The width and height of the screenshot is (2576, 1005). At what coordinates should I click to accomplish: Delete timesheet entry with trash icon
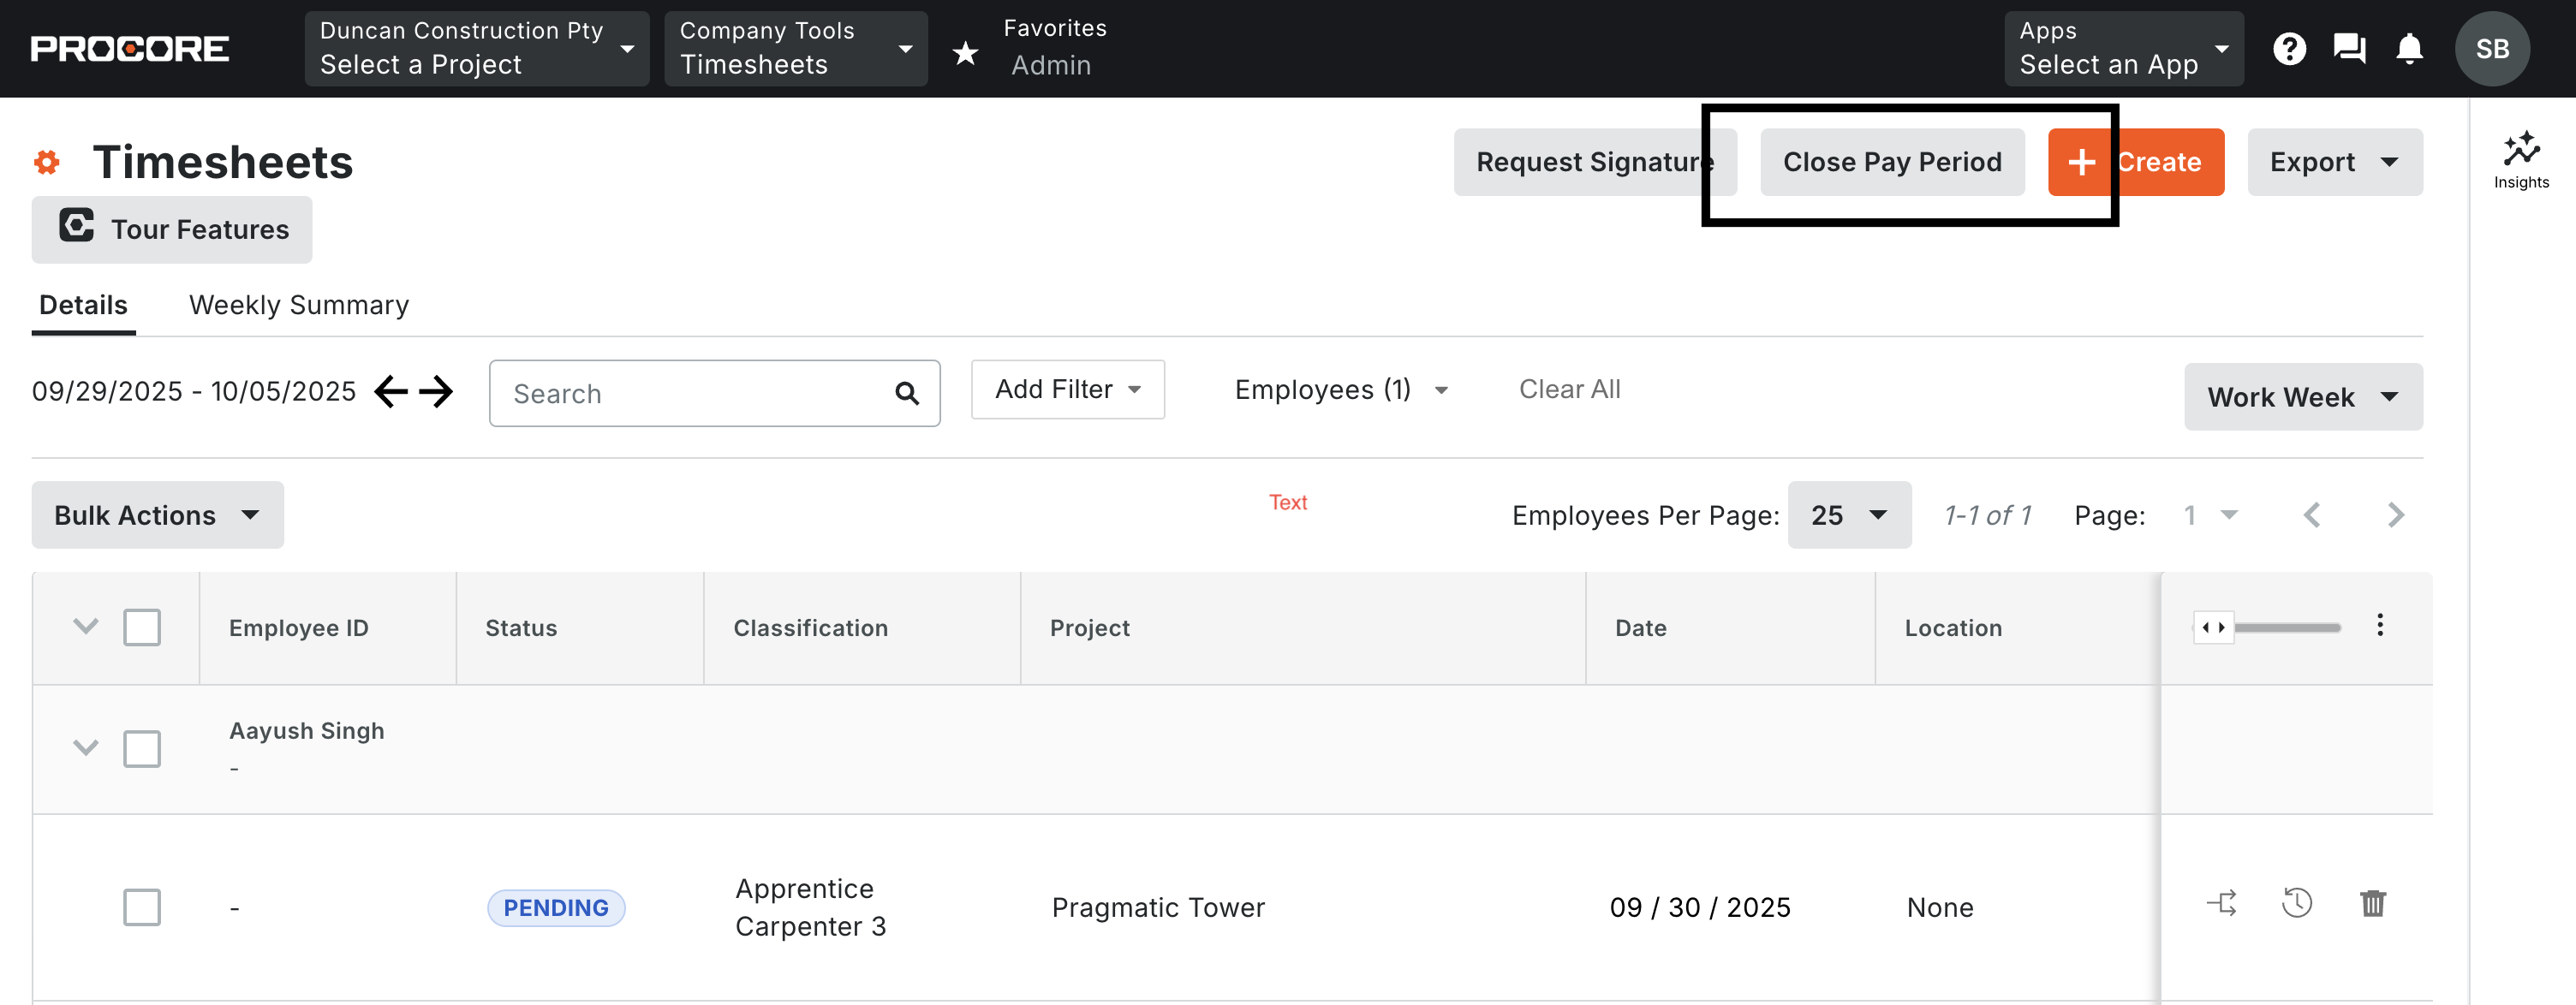point(2372,904)
